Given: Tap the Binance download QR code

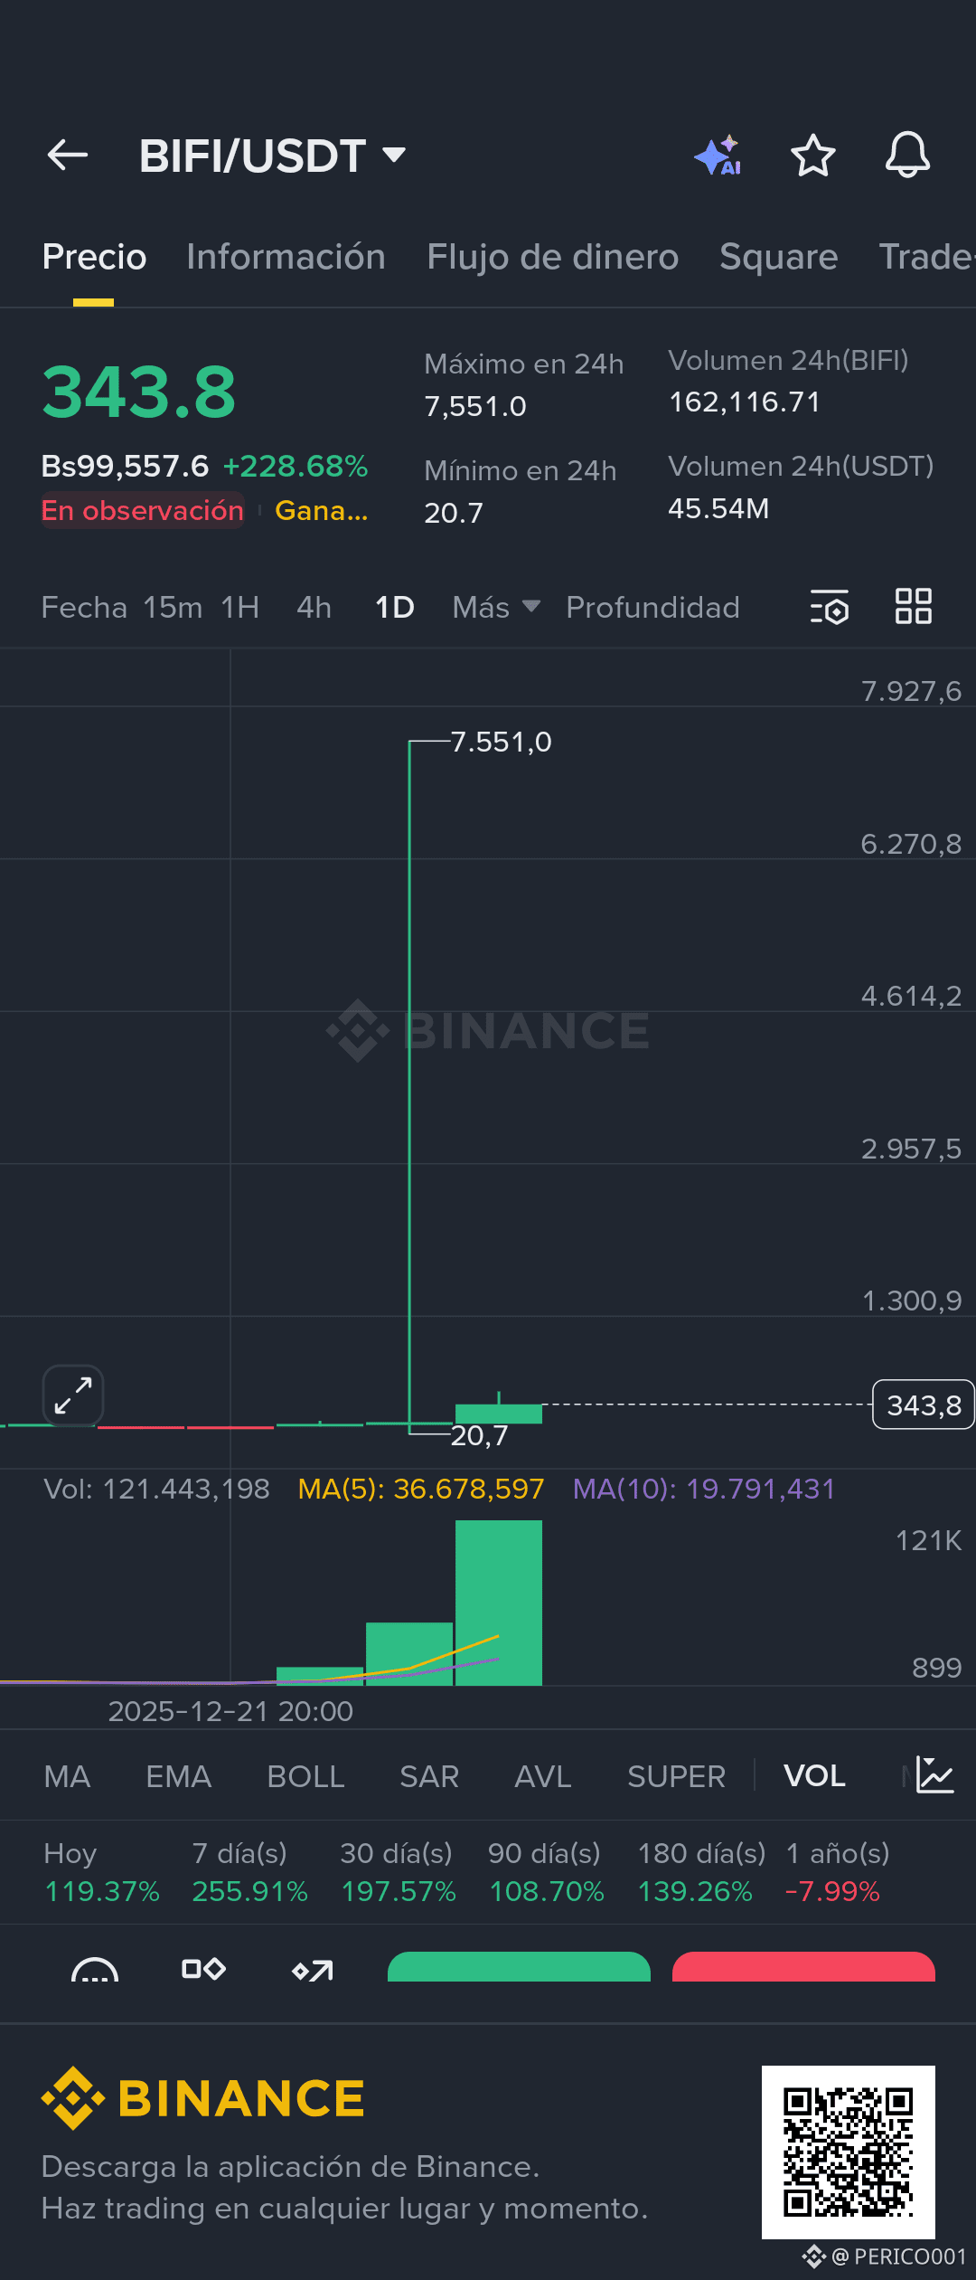Looking at the screenshot, I should (848, 2152).
